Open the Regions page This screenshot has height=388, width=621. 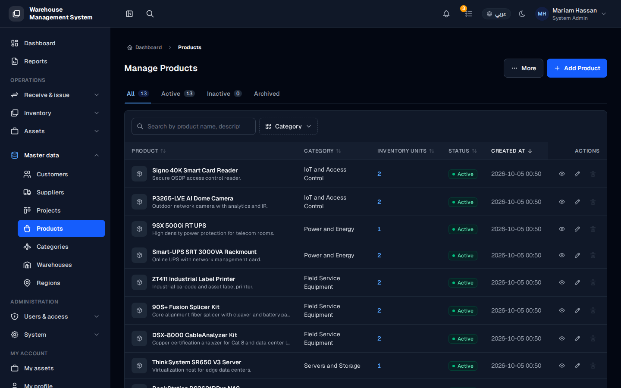coord(61,283)
